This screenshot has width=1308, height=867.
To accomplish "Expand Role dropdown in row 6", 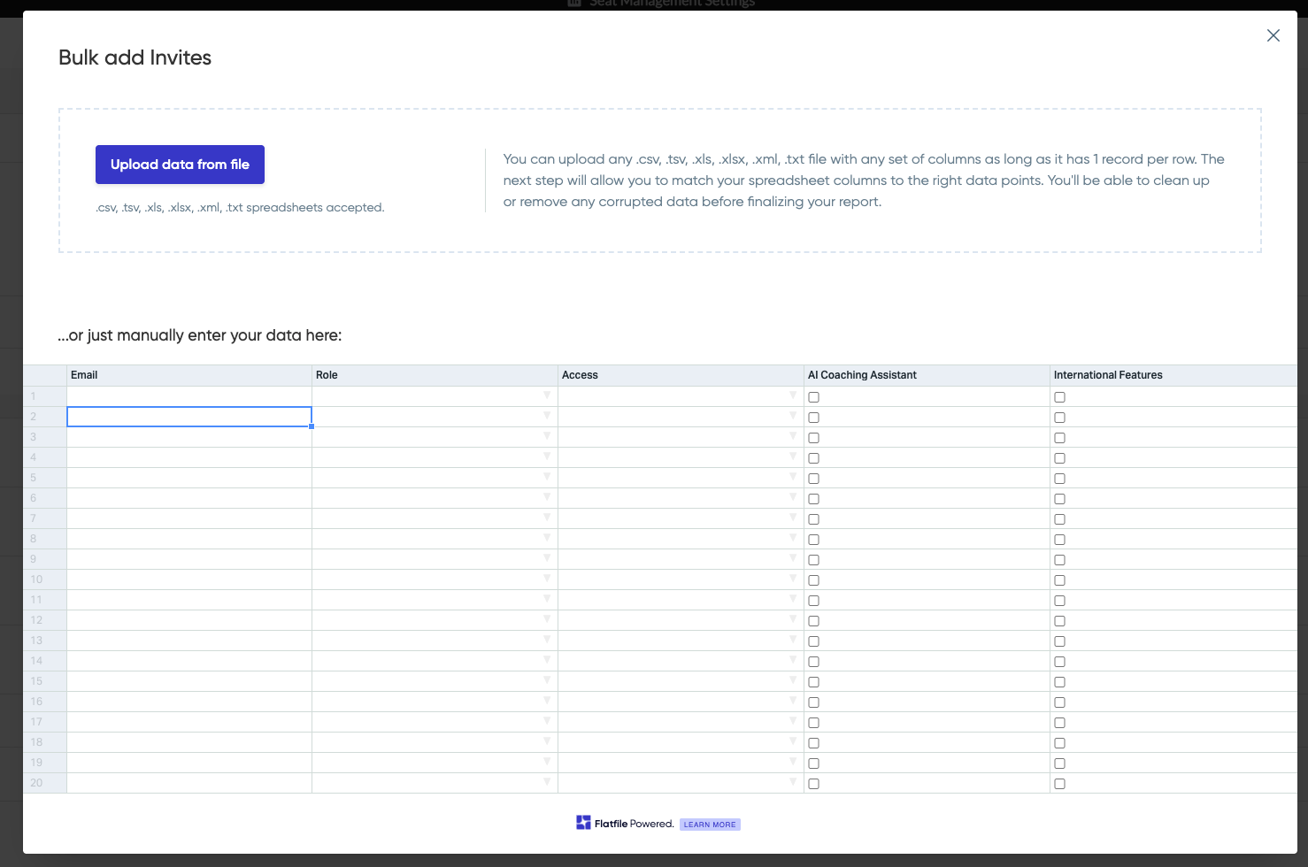I will pyautogui.click(x=547, y=497).
